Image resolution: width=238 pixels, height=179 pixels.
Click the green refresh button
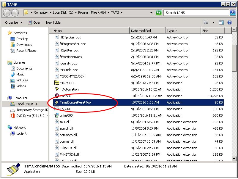click(159, 12)
